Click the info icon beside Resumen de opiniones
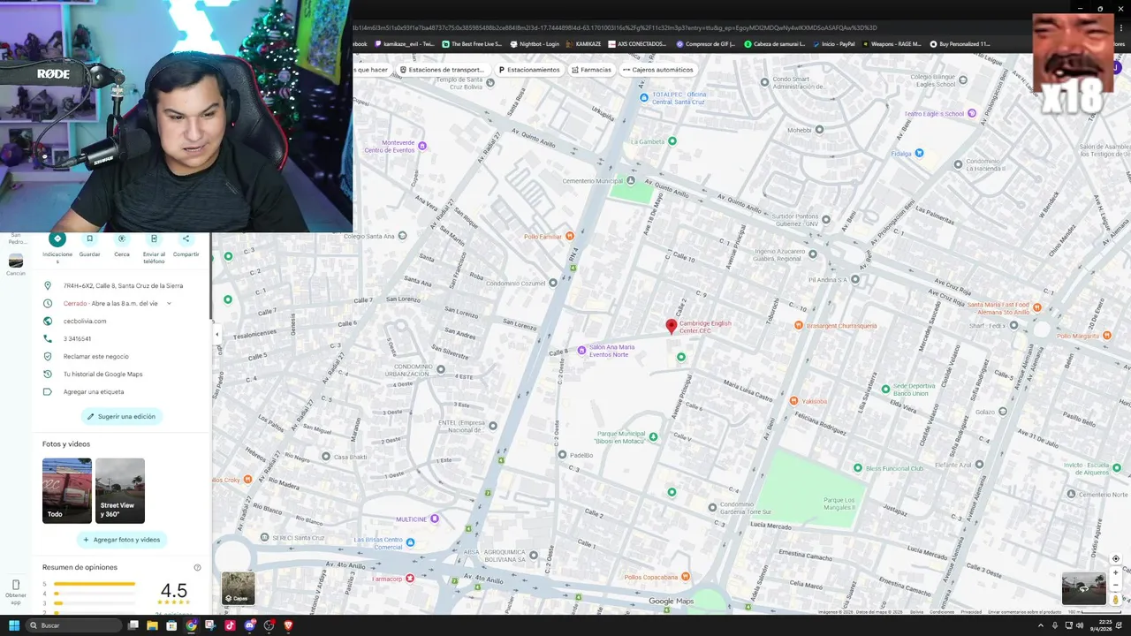Screen dimensions: 1131x636 pyautogui.click(x=197, y=568)
